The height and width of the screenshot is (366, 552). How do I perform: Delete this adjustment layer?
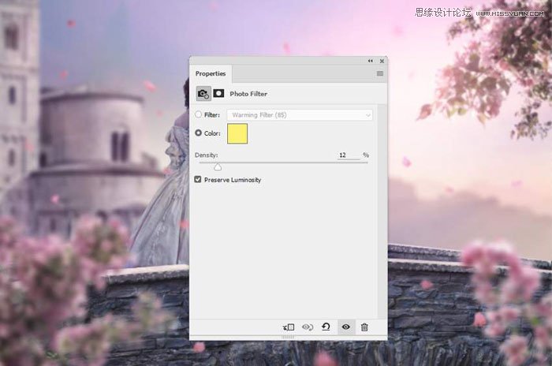pyautogui.click(x=364, y=327)
